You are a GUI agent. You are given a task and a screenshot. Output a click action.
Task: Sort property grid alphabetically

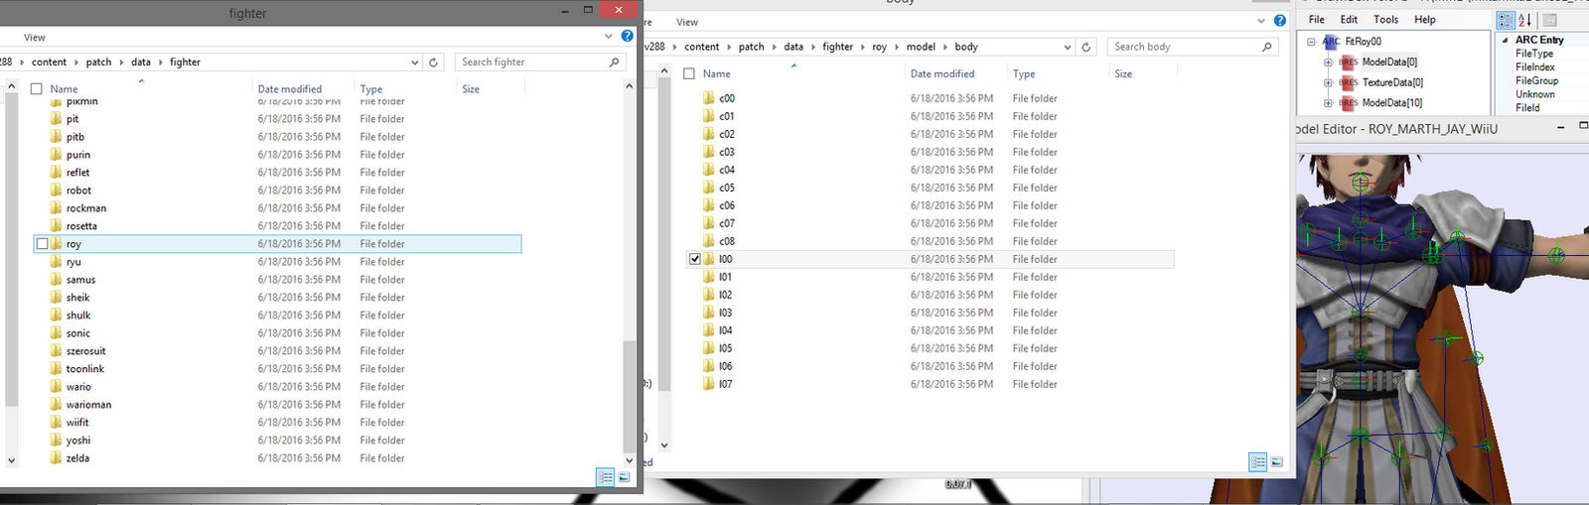(1524, 20)
